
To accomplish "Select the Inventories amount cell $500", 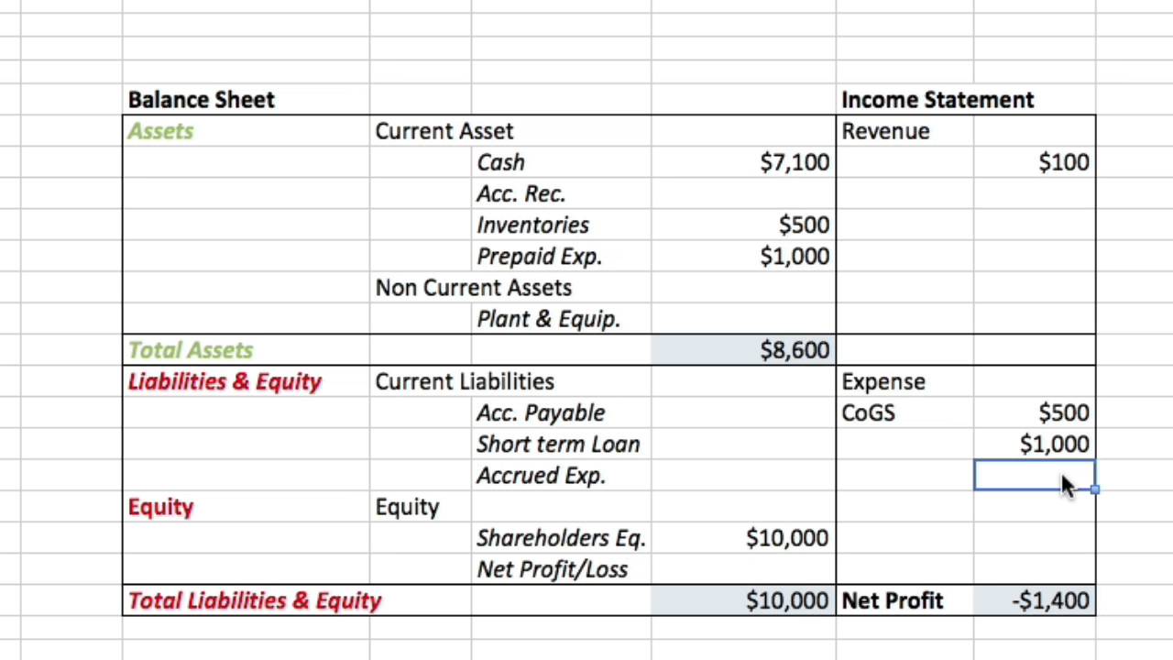I will pyautogui.click(x=804, y=225).
